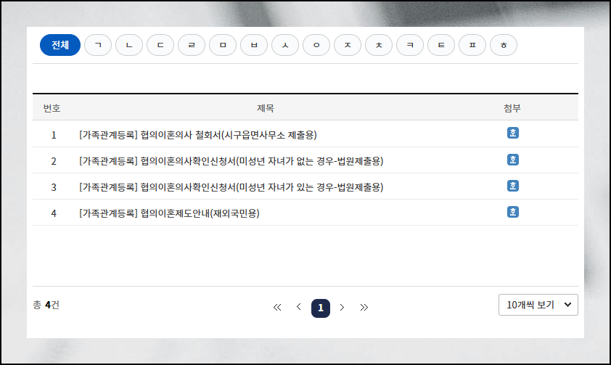Filter list by consonant ㄷ
The height and width of the screenshot is (365, 611).
[x=160, y=45]
